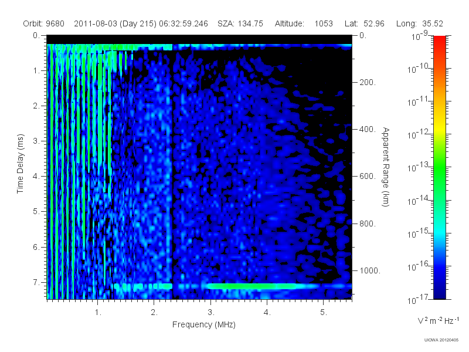Click the 'Time Delay (ms)' axis label

[x=20, y=164]
